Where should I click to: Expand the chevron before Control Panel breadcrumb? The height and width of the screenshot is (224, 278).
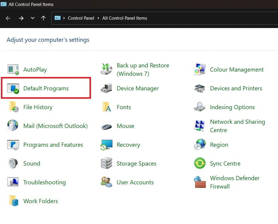point(64,18)
